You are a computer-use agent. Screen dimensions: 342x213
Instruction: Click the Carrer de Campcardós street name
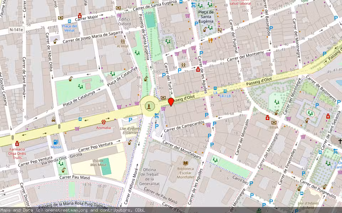184,126
